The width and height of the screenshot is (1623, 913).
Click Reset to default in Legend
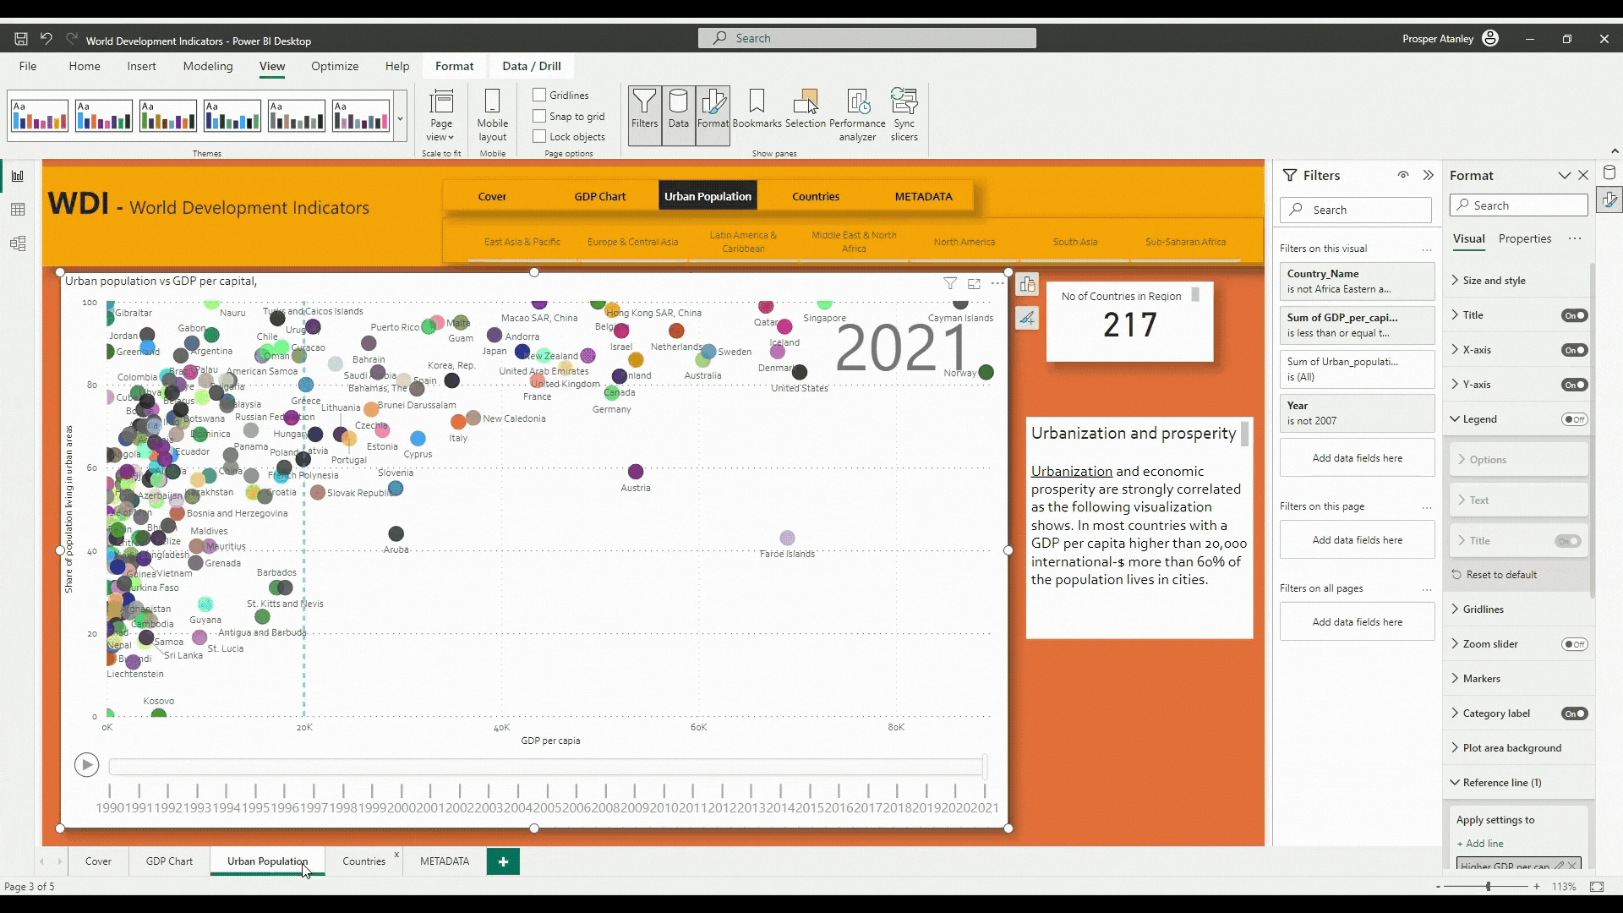1501,575
